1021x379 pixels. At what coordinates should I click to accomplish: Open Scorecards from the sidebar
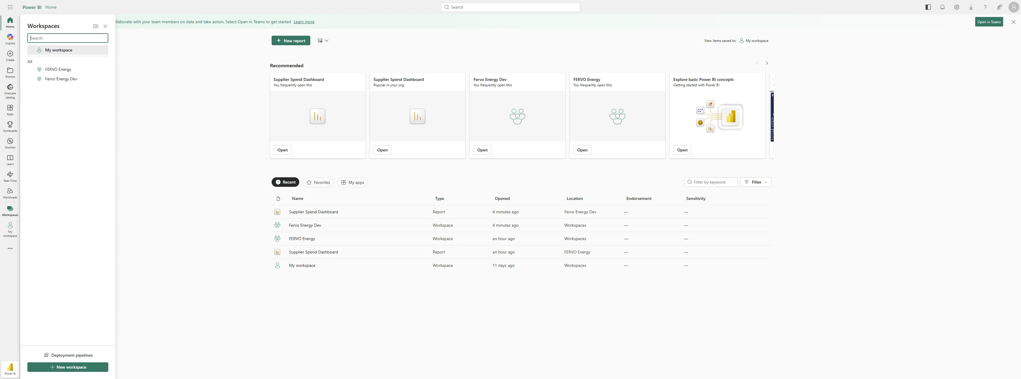[10, 127]
